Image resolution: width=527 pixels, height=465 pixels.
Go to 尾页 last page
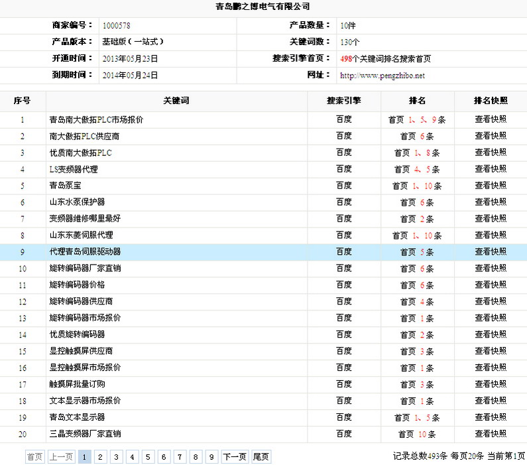tap(261, 456)
